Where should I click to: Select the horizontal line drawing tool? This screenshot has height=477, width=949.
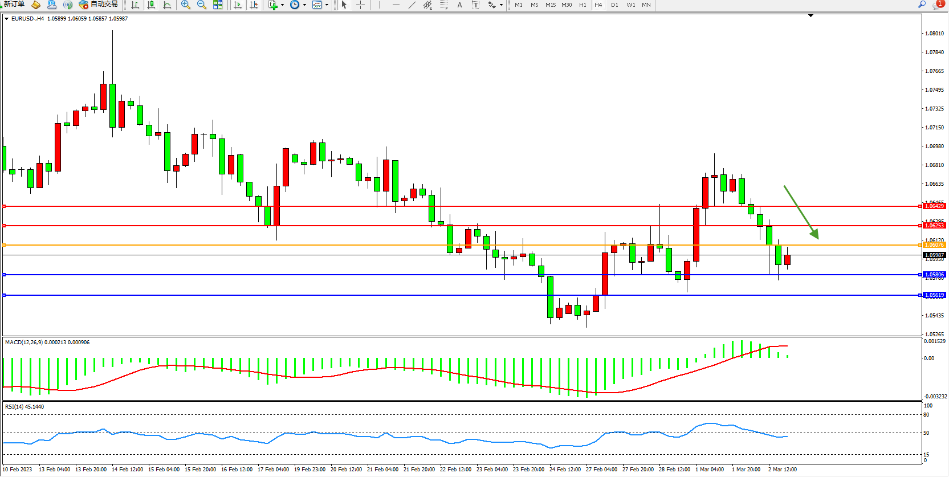click(396, 5)
